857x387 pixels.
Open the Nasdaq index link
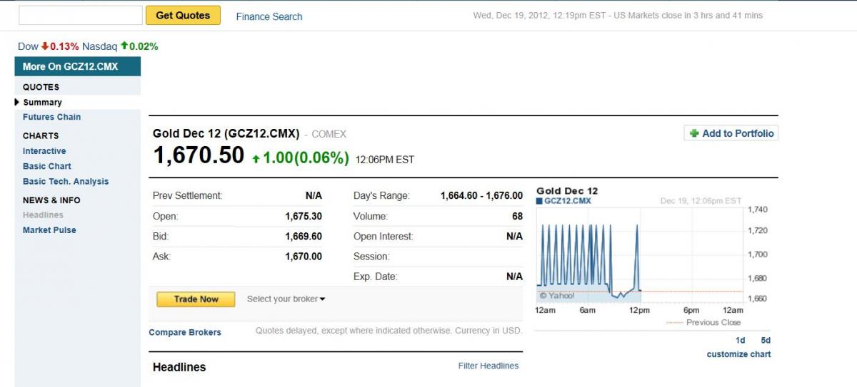pyautogui.click(x=99, y=46)
